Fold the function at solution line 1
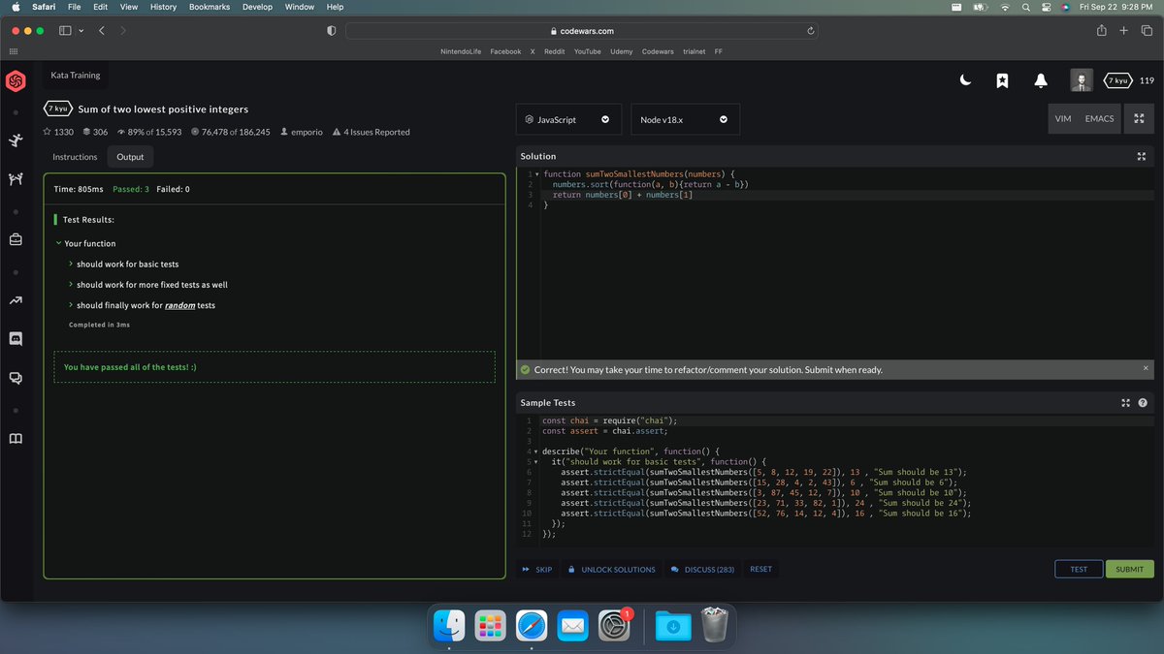 click(x=536, y=173)
